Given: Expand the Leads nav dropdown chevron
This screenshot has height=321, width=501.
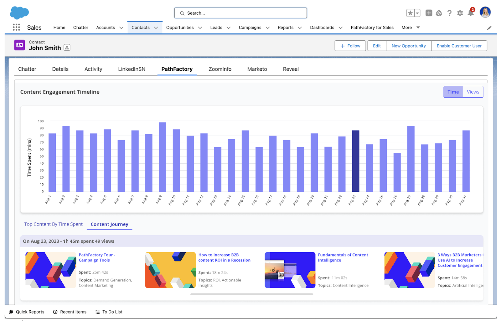Looking at the screenshot, I should [x=229, y=28].
